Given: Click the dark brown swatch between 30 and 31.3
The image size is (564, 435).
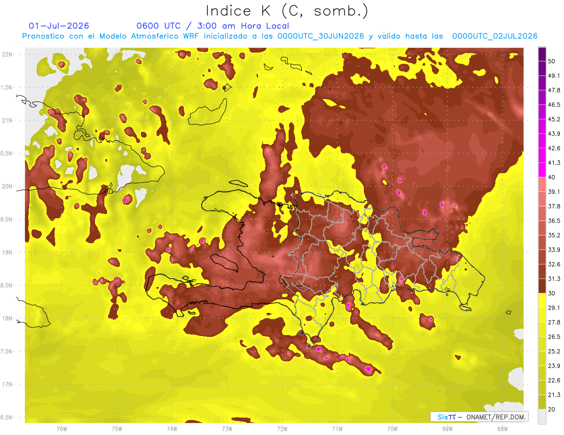Looking at the screenshot, I should point(542,286).
